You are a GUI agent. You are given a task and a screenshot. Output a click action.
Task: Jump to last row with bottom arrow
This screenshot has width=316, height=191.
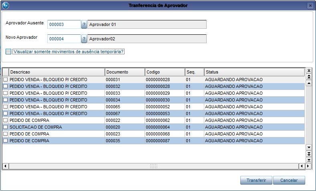308,159
